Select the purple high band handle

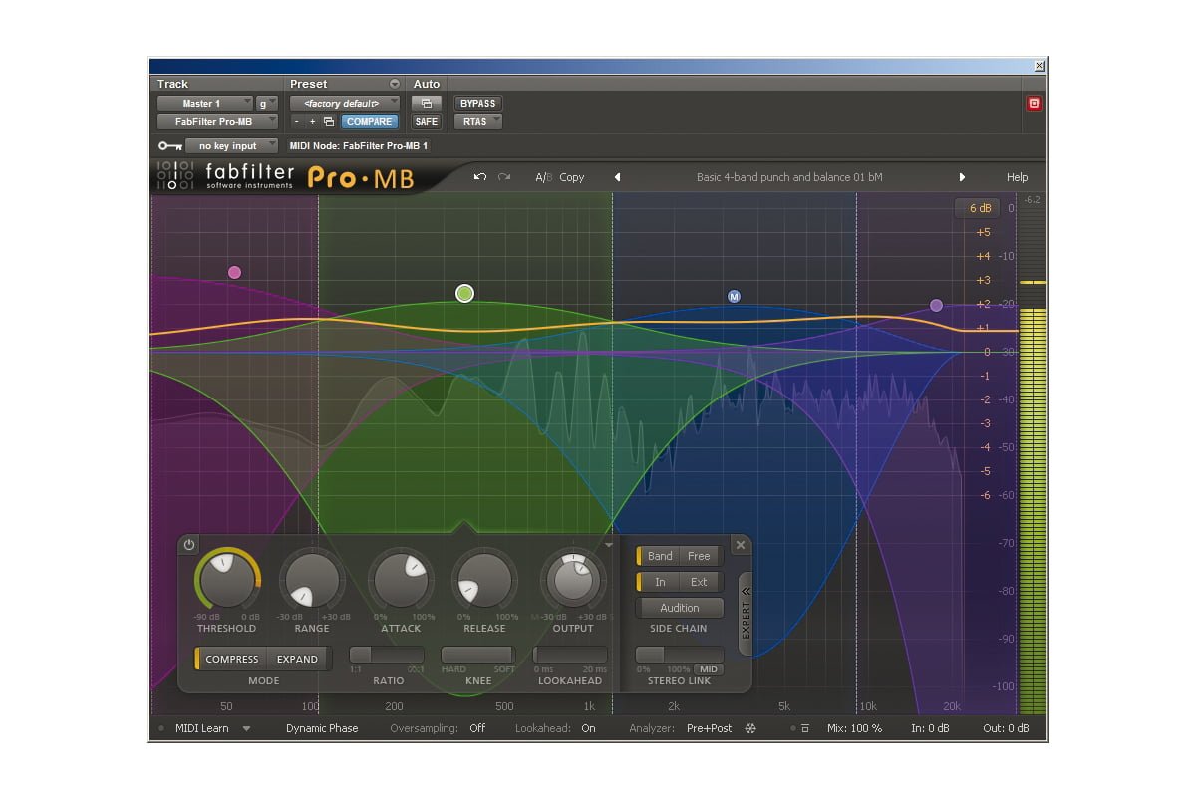point(936,305)
